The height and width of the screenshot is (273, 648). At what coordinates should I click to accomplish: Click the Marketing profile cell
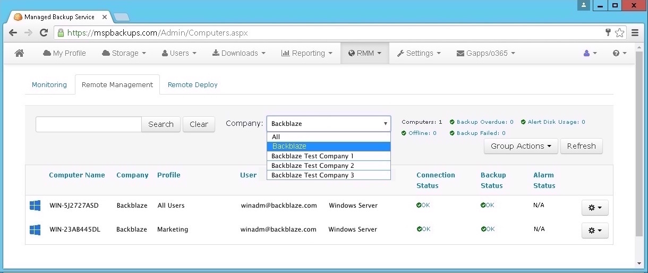coord(173,229)
